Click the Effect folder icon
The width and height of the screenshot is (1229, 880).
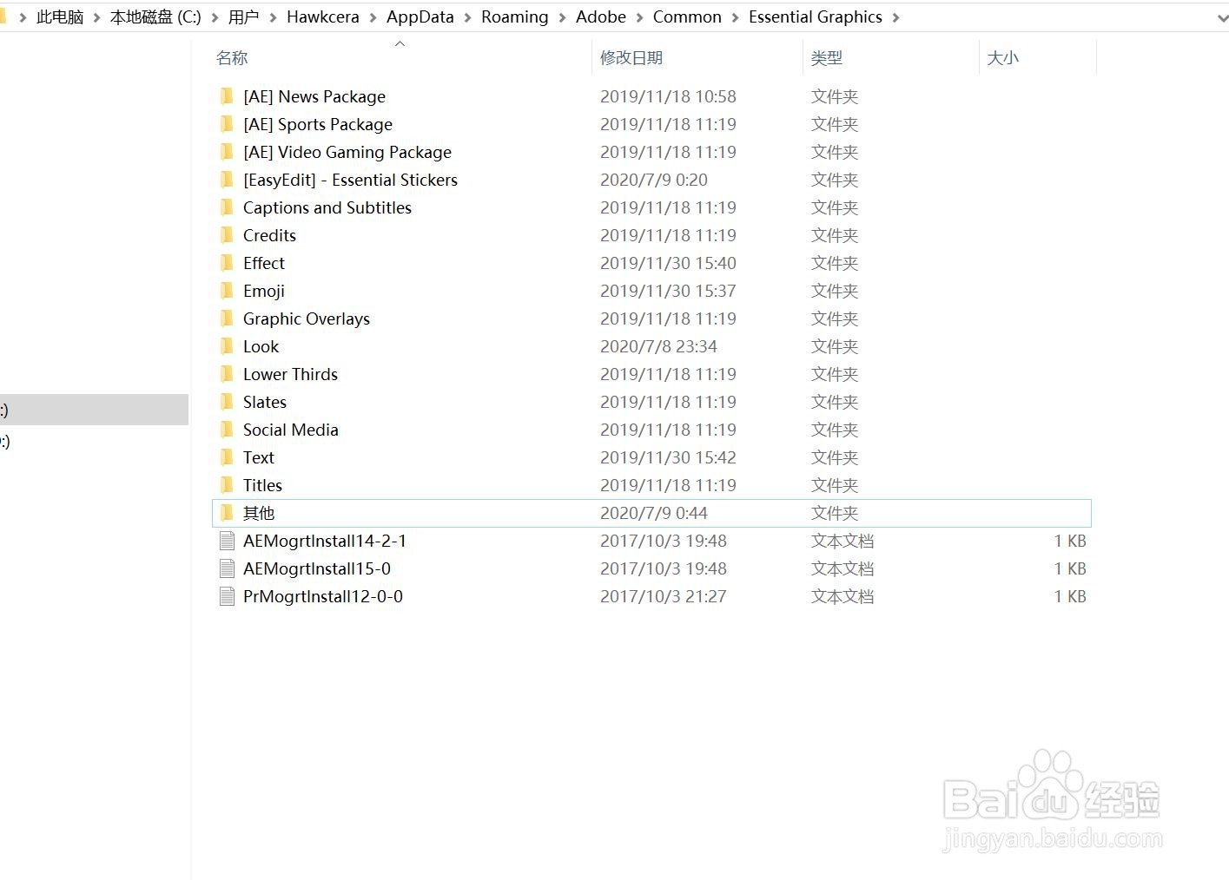[227, 263]
